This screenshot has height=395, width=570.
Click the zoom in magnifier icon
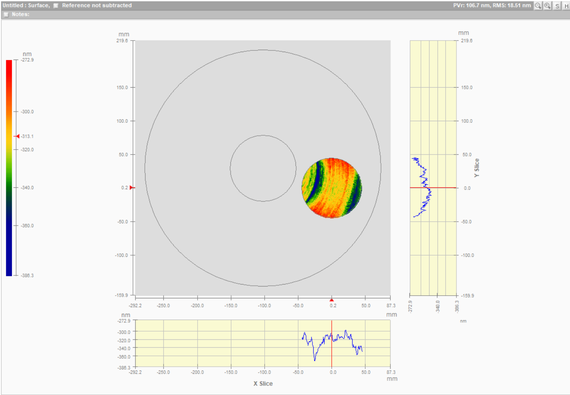(548, 6)
